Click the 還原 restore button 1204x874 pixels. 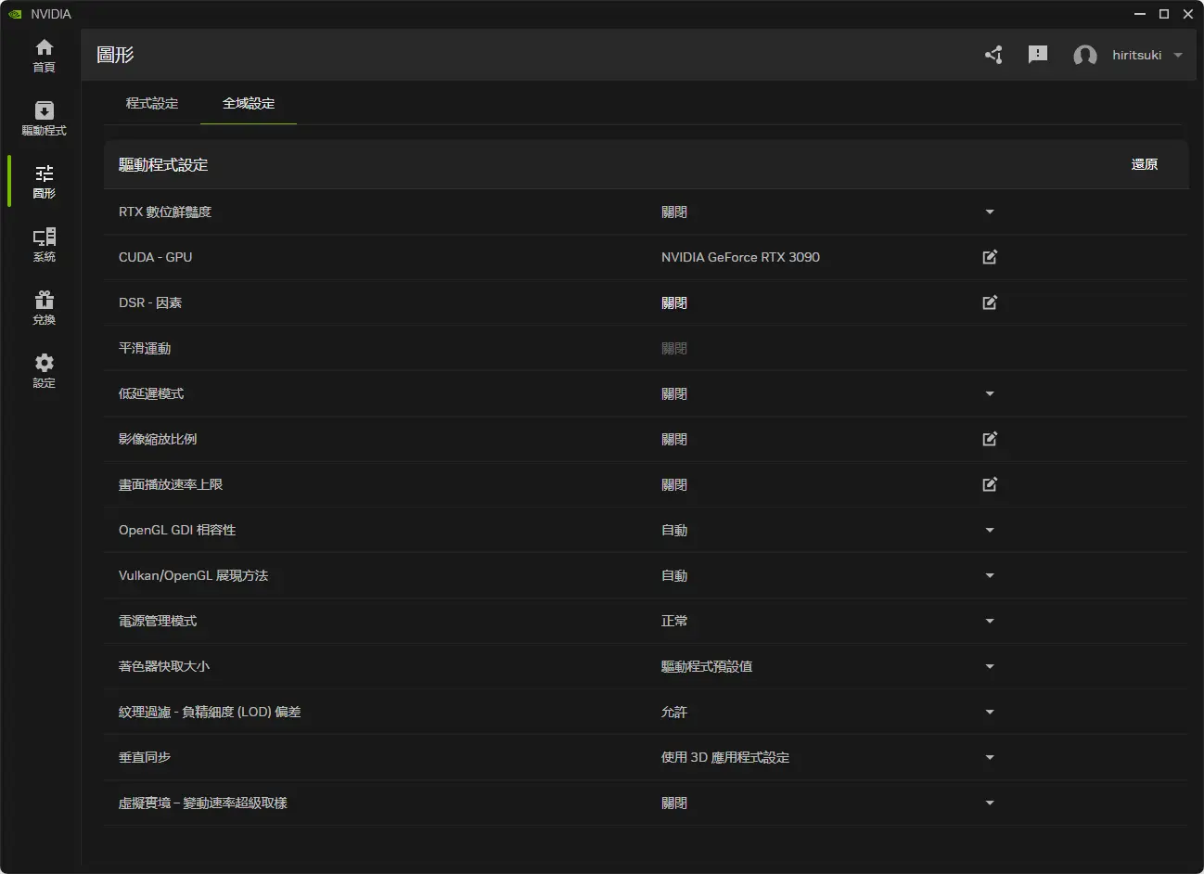click(x=1145, y=164)
